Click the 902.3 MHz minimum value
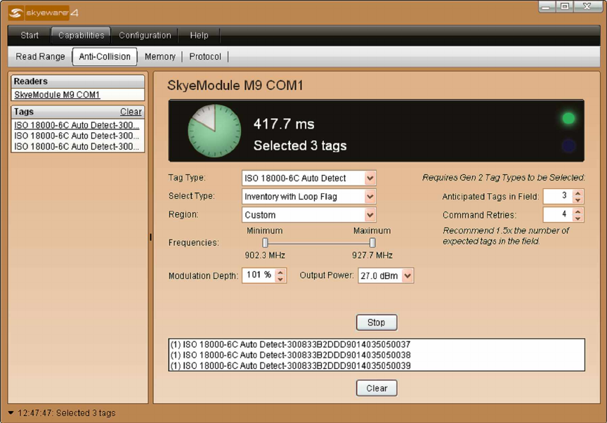The height and width of the screenshot is (423, 607). tap(265, 256)
